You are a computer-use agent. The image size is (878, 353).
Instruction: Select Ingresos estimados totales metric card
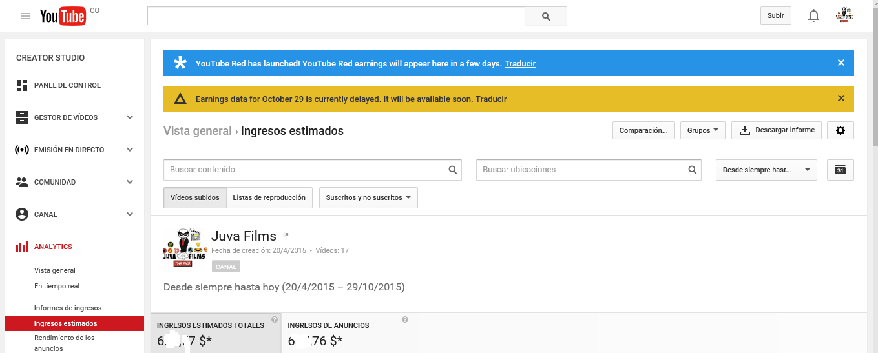pyautogui.click(x=216, y=333)
